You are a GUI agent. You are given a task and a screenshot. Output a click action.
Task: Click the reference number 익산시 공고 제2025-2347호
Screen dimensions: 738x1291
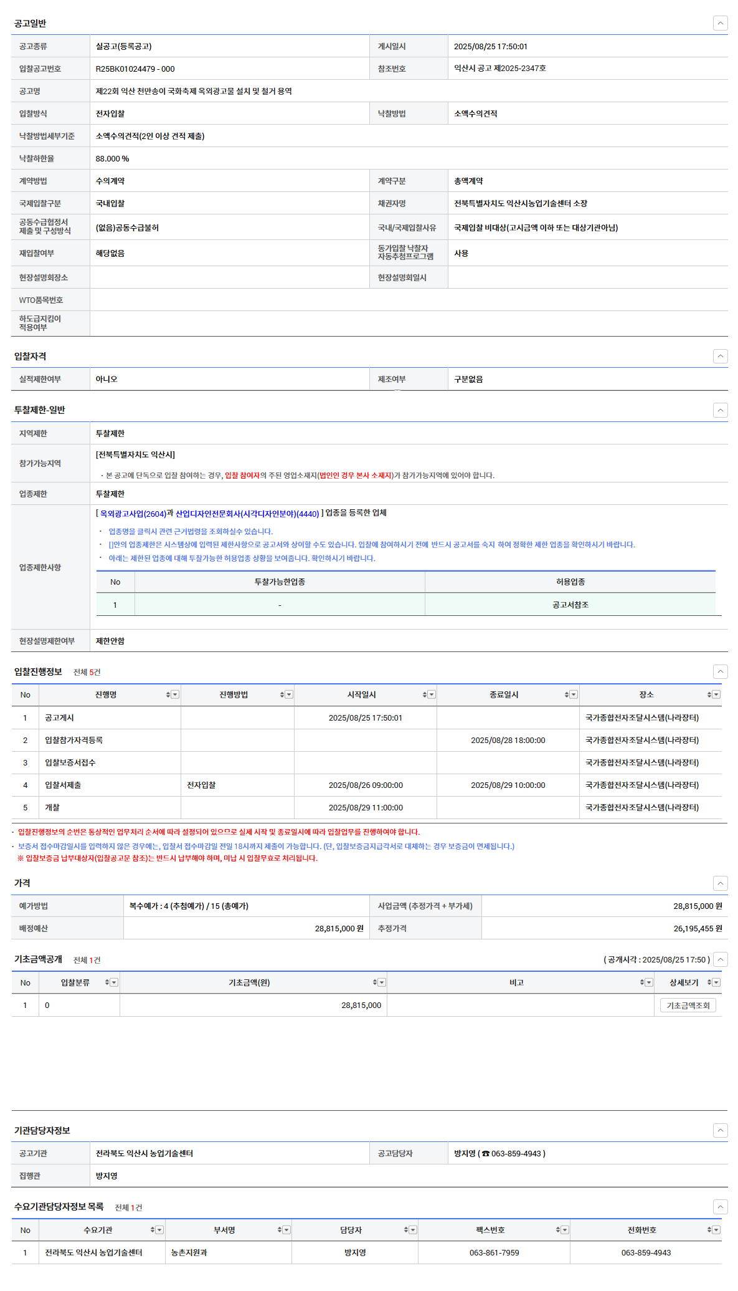coord(500,69)
